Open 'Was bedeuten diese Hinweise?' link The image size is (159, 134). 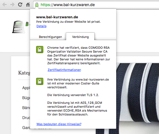59,124
